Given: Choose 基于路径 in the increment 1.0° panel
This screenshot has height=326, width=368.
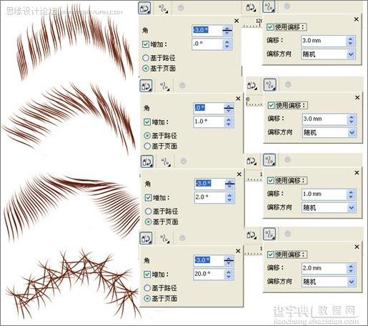Looking at the screenshot, I should click(x=147, y=136).
